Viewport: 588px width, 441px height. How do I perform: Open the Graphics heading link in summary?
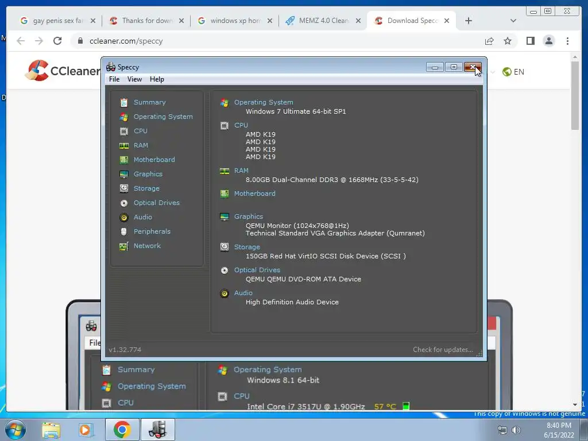pyautogui.click(x=248, y=216)
